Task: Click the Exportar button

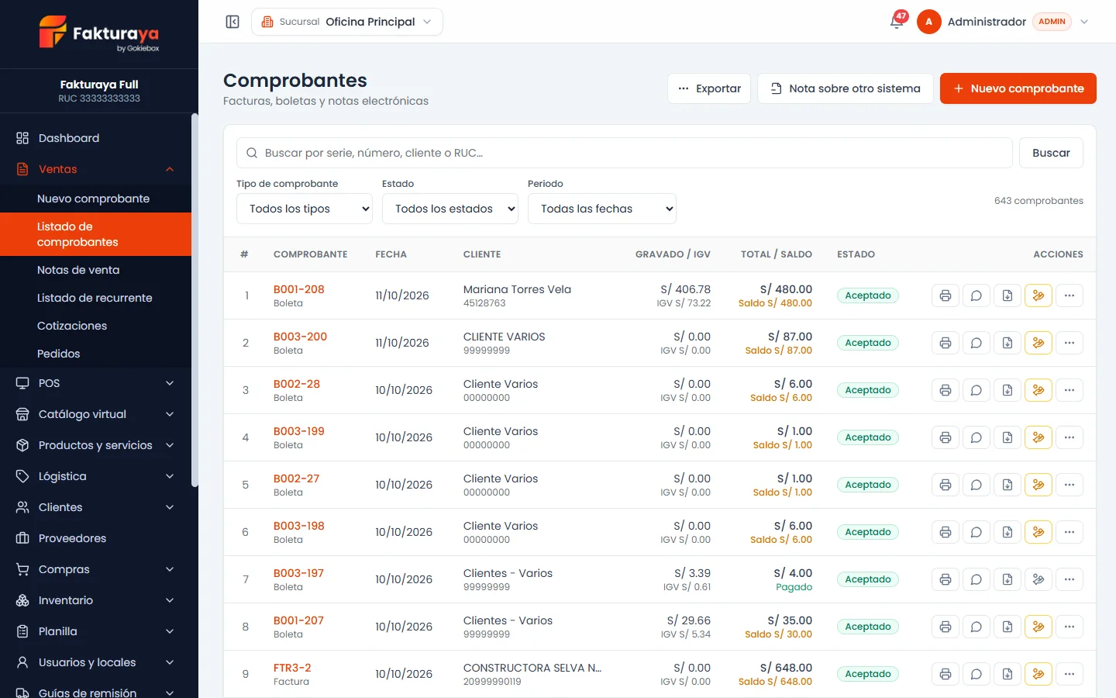Action: pos(709,88)
